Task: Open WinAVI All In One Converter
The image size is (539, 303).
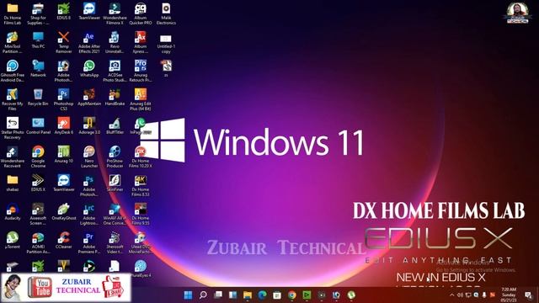Action: (115, 214)
